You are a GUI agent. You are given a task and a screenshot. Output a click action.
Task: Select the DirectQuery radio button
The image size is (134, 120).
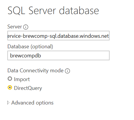[10, 88]
